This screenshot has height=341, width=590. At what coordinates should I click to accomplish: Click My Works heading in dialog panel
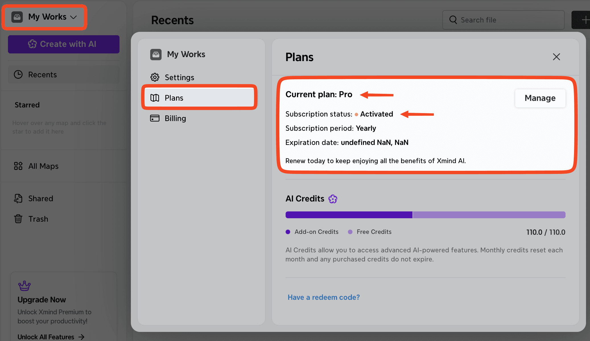coord(186,54)
